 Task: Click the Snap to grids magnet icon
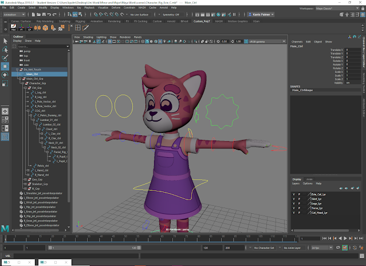(x=96, y=14)
